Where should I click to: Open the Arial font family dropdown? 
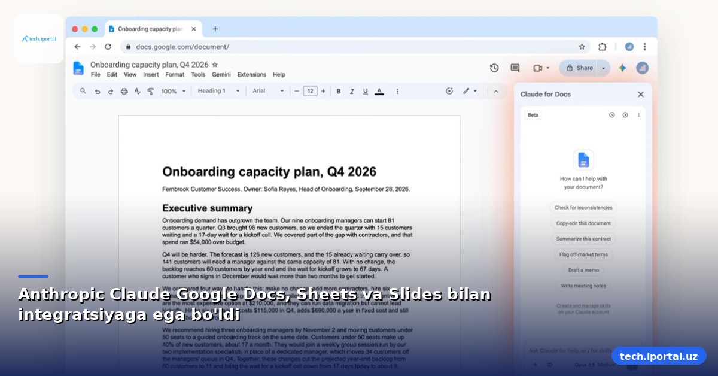pyautogui.click(x=268, y=91)
